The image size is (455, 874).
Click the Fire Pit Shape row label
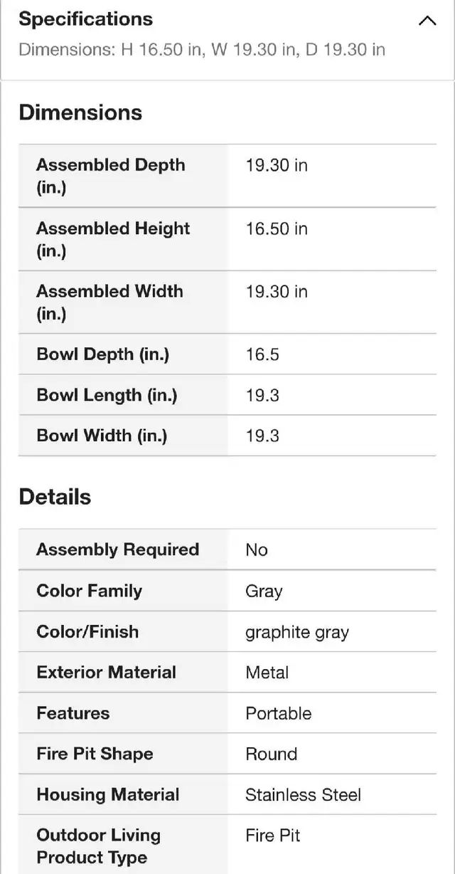pyautogui.click(x=95, y=754)
